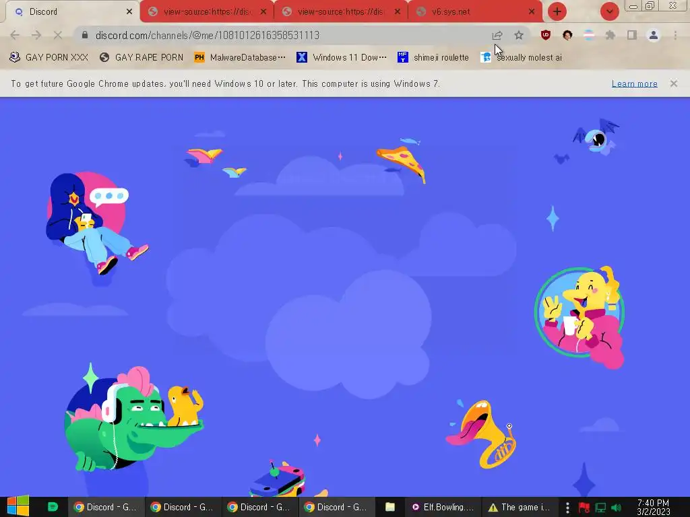Switch to the first view-source tab

(206, 12)
